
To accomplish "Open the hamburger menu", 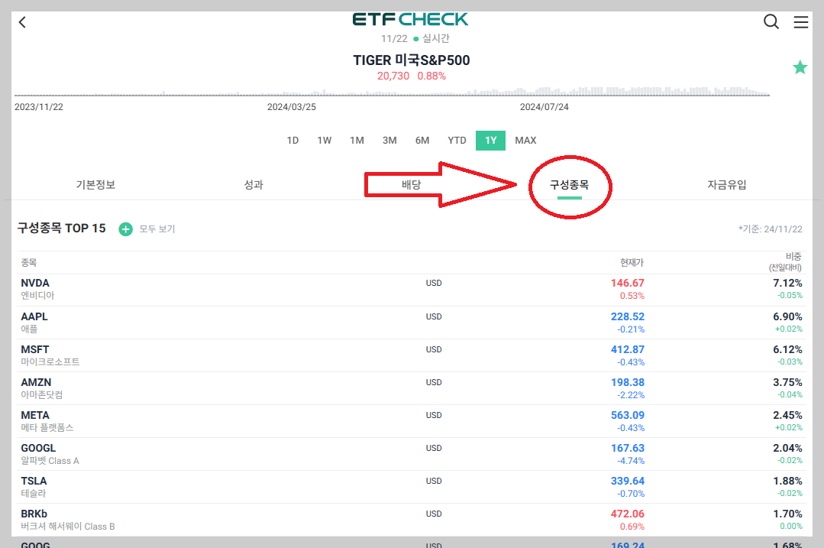I will [x=801, y=22].
